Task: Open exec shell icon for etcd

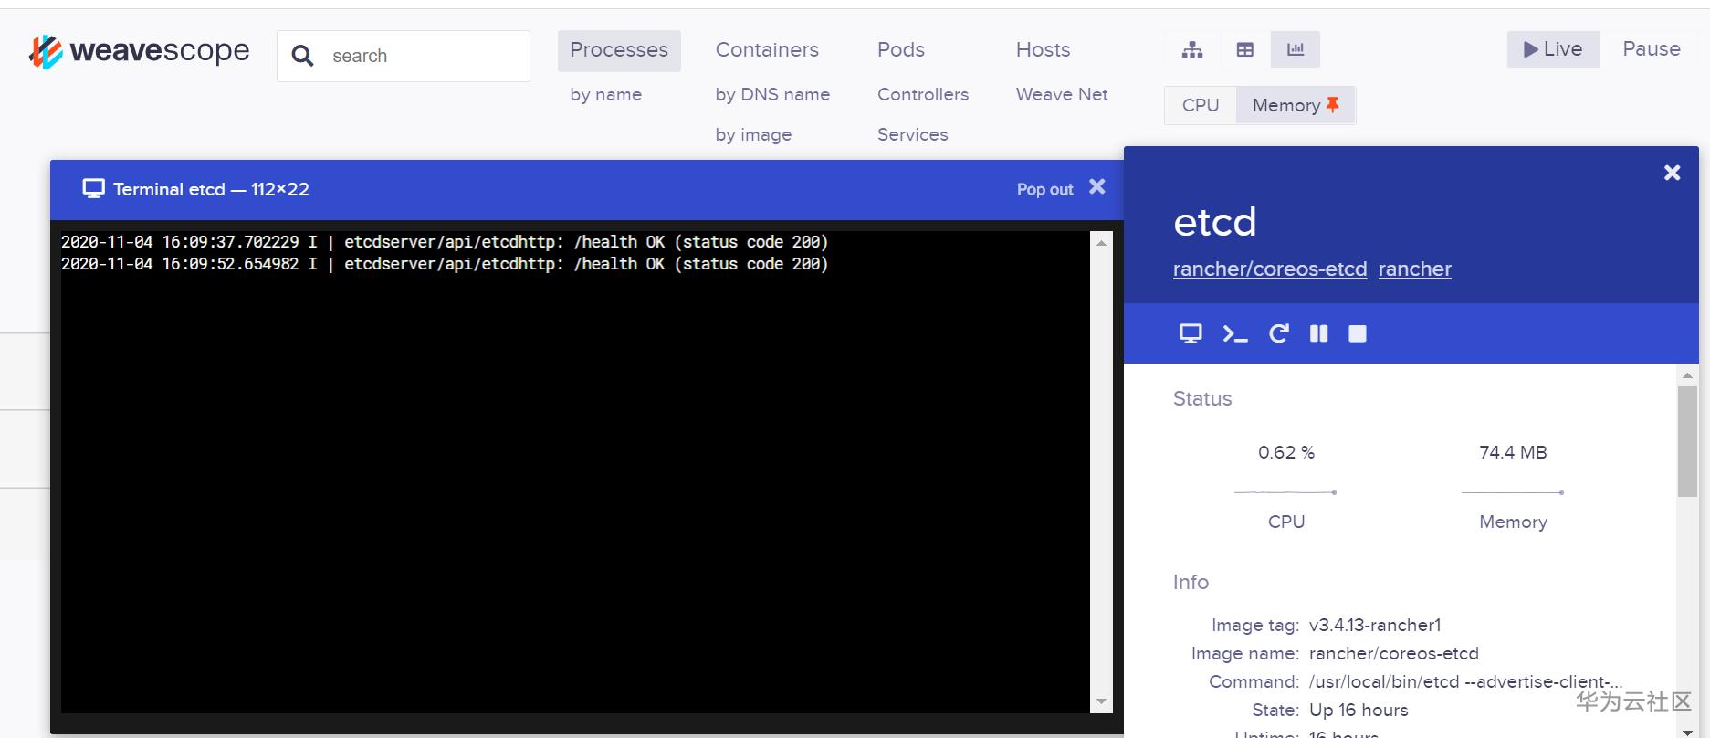Action: pos(1234,333)
